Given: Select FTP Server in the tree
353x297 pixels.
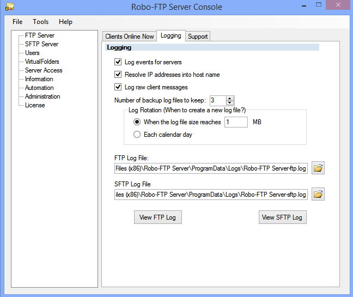Looking at the screenshot, I should pyautogui.click(x=40, y=35).
